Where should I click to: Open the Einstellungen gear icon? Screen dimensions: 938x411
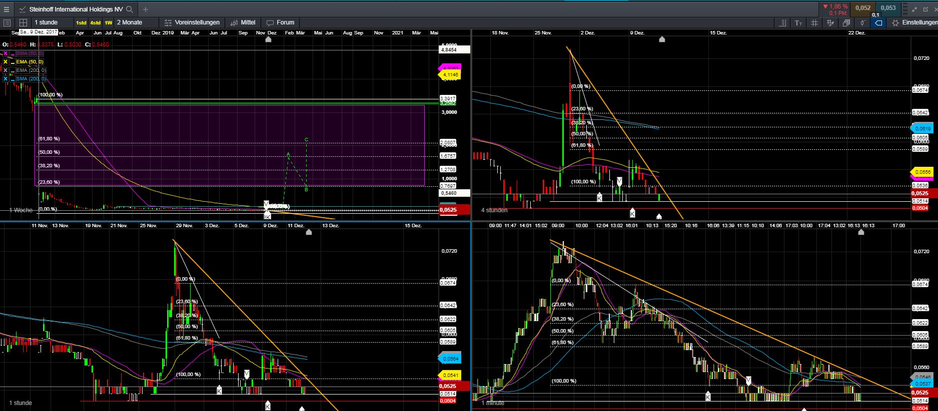coord(895,23)
